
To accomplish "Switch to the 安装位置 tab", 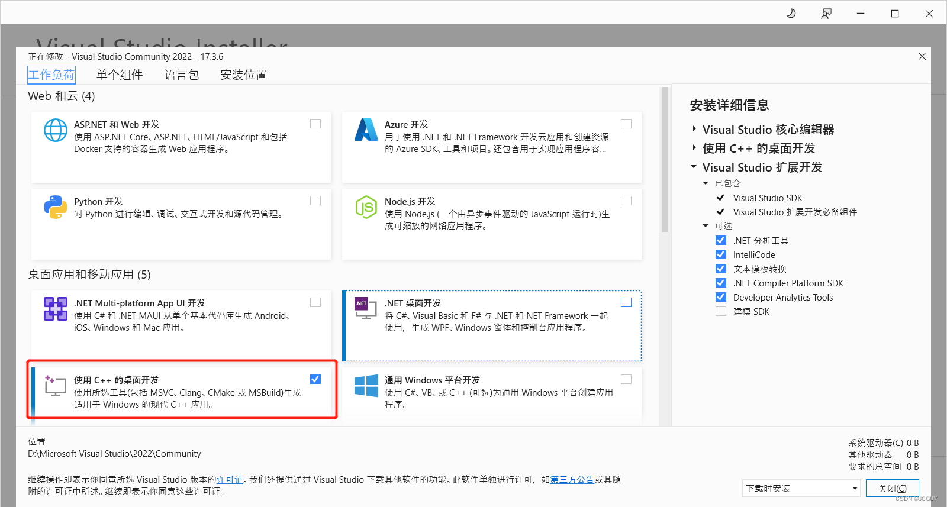I will pyautogui.click(x=244, y=75).
